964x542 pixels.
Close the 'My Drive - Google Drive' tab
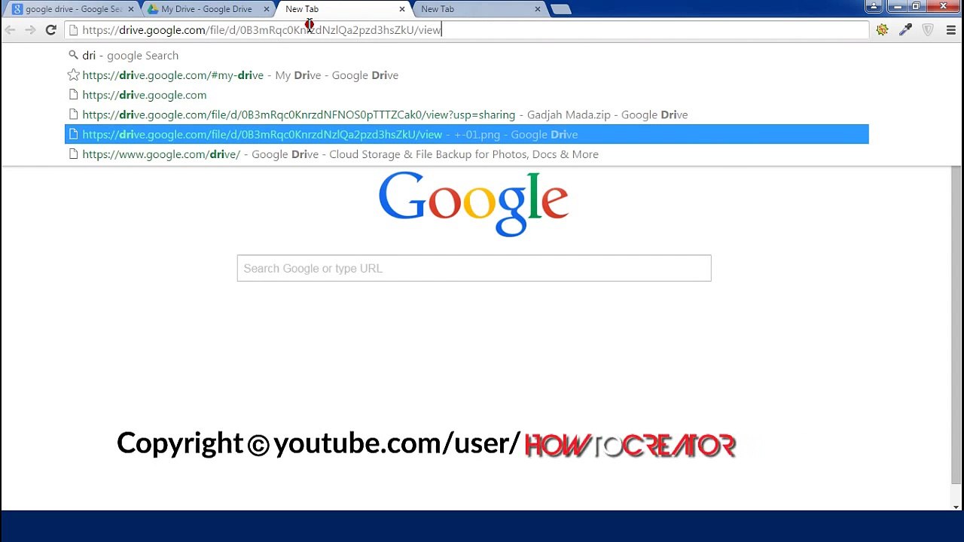pyautogui.click(x=266, y=9)
